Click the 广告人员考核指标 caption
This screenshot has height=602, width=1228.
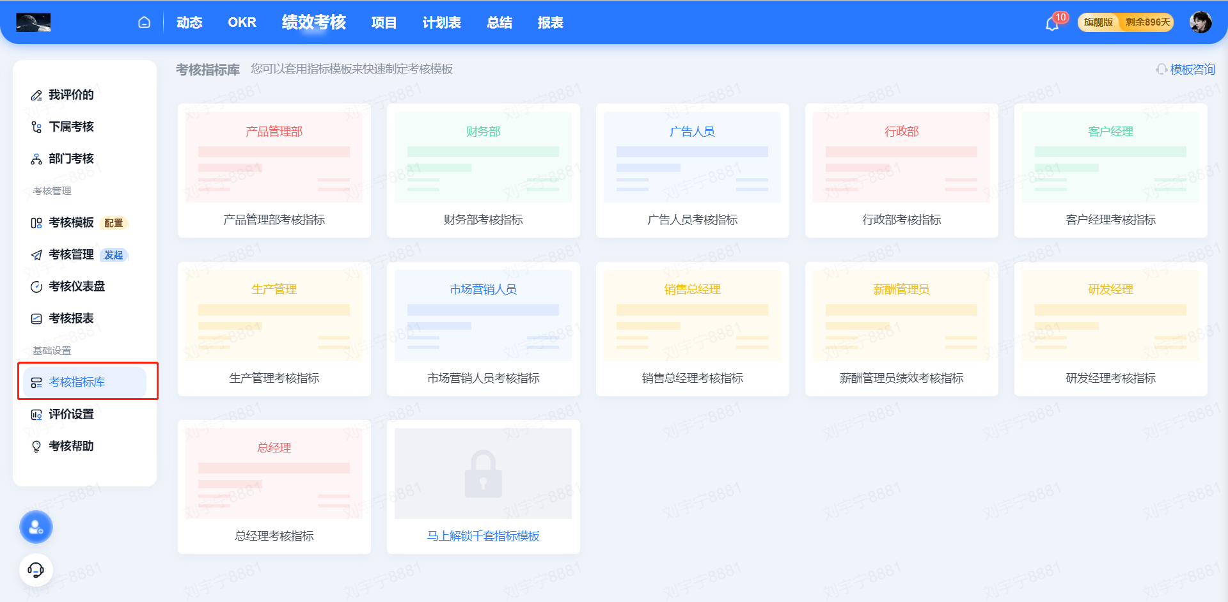pyautogui.click(x=692, y=220)
